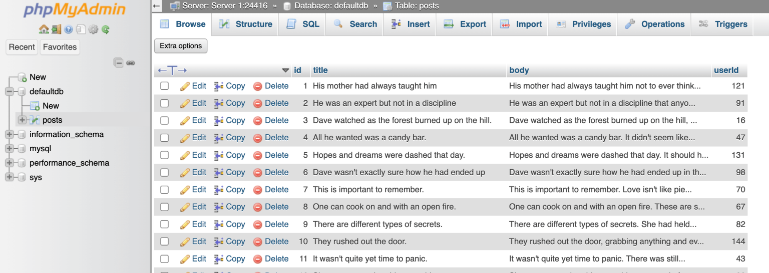Viewport: 769px width, 273px height.
Task: Switch to the Structure tab
Action: coord(246,24)
